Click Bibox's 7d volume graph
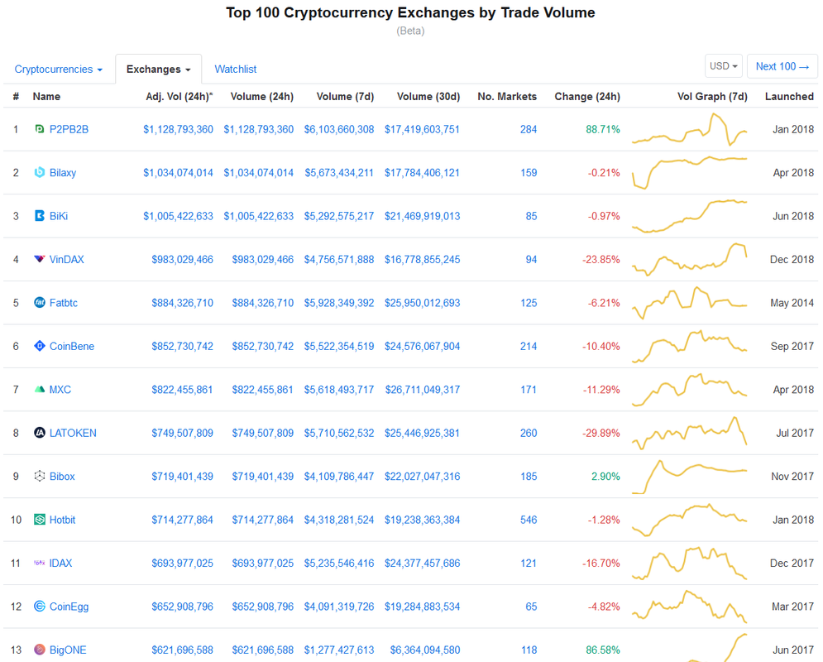Screen dimensions: 823x662 point(689,476)
